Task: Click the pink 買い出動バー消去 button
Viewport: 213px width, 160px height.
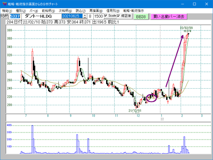Action: tap(169, 17)
